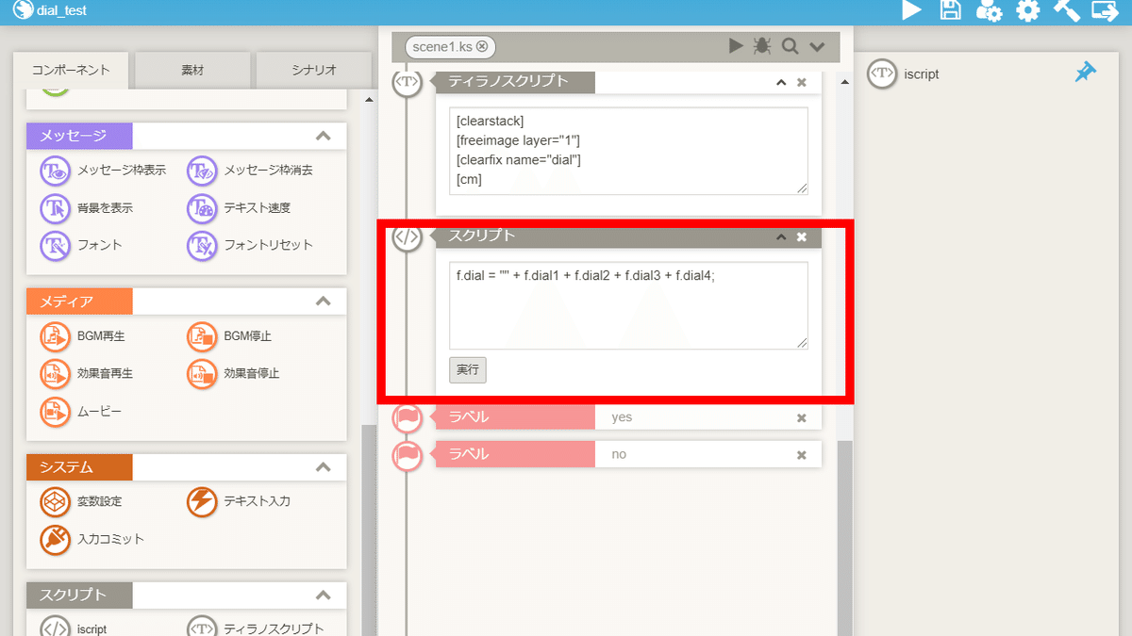Select メッセージ枠表示 component
1132x636 pixels.
pos(104,171)
